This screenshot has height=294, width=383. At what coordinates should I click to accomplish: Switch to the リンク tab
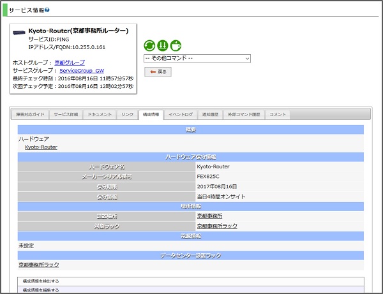pyautogui.click(x=127, y=114)
